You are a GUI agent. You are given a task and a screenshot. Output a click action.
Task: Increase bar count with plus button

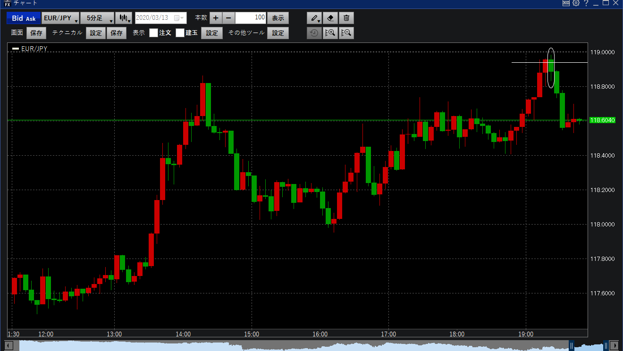point(216,18)
